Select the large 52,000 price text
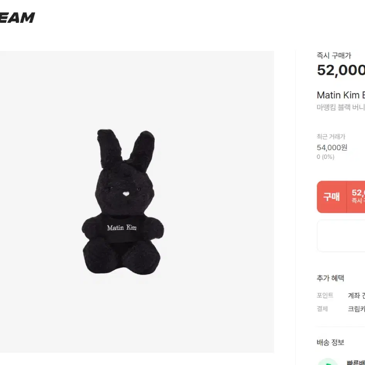This screenshot has width=365, height=365. [341, 70]
